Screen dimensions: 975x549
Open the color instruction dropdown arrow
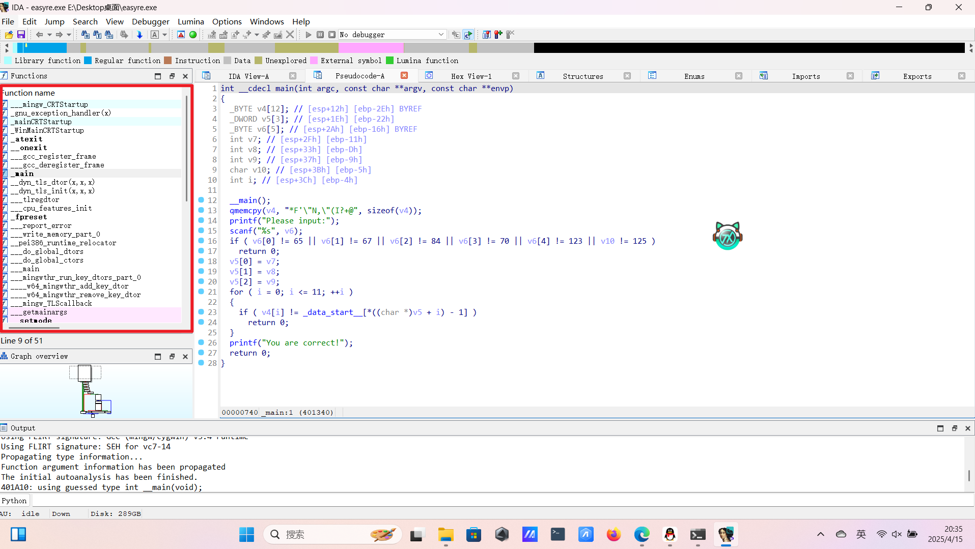tap(166, 35)
